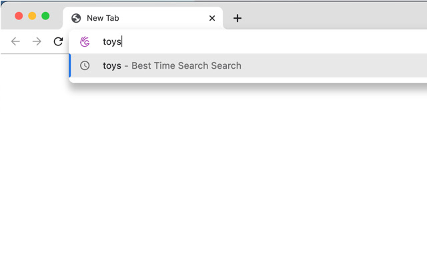Viewport: 427px width, 267px height.
Task: Select the New Tab tab title
Action: coord(103,18)
